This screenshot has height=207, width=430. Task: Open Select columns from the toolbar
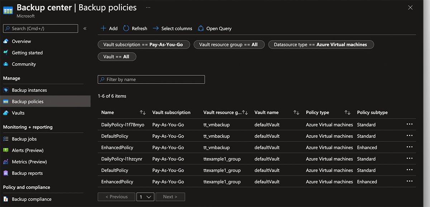[x=155, y=28]
